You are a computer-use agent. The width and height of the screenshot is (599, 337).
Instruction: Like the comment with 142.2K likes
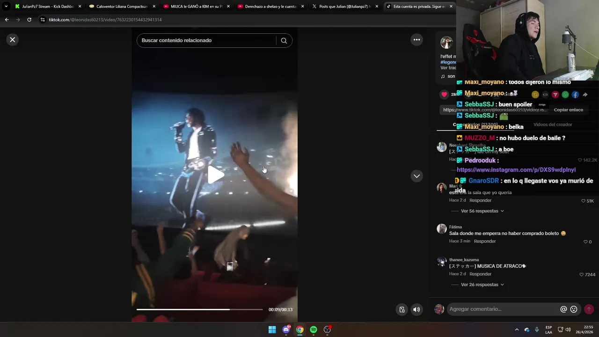580,160
